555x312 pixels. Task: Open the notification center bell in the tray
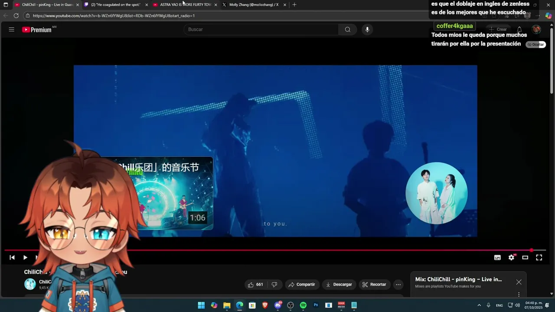pos(548,305)
